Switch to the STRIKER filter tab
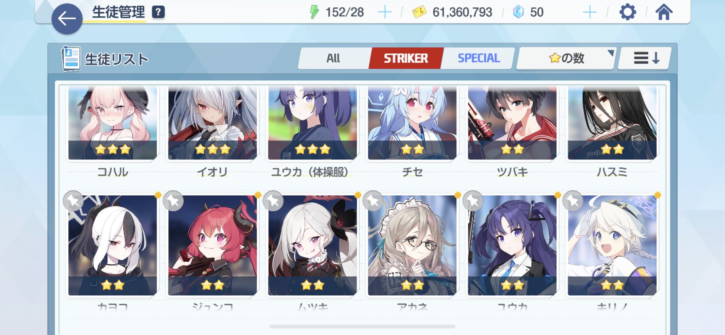725x335 pixels. 406,58
